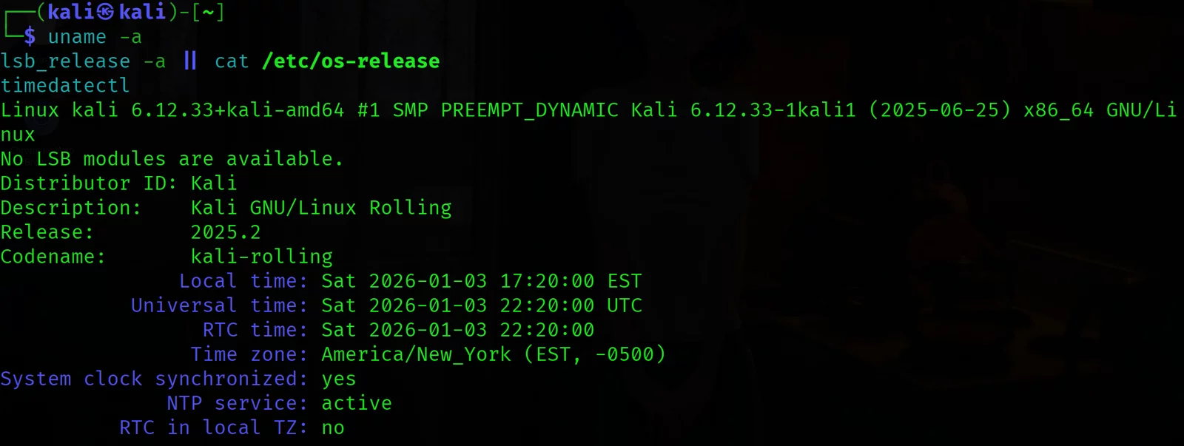
Task: Click the kernel version 6.12.33+kali-amd64
Action: 238,110
